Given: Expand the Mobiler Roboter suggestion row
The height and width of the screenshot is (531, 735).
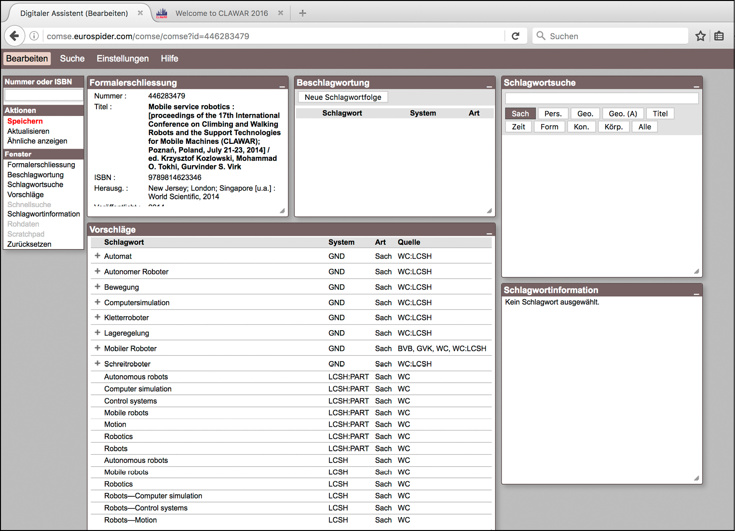Looking at the screenshot, I should (x=97, y=348).
